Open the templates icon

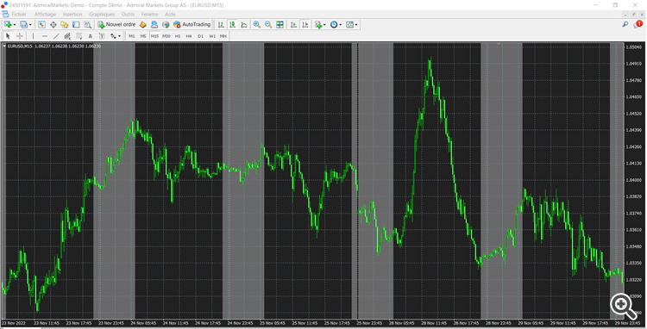[x=349, y=25]
